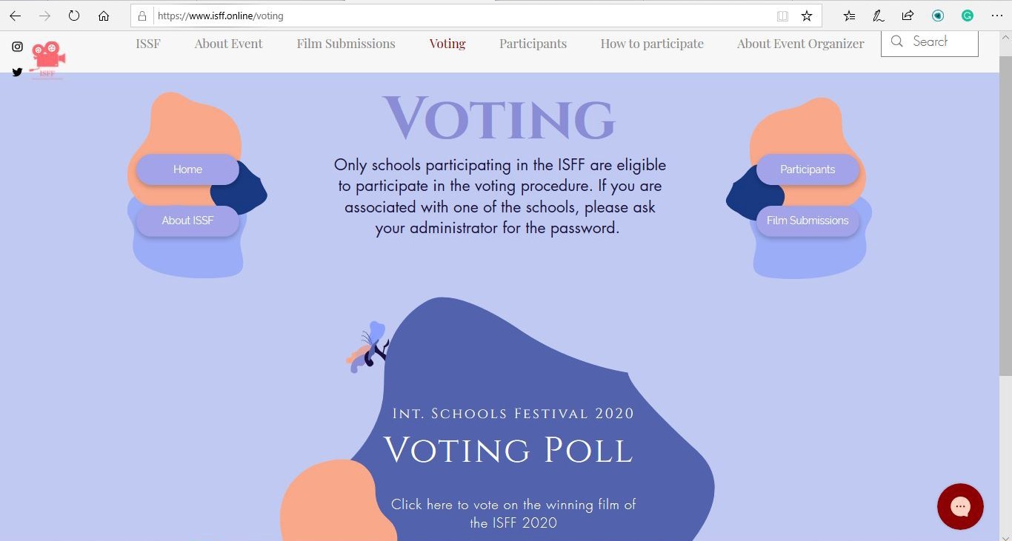Open the Grammarly extension icon
The width and height of the screenshot is (1012, 541).
pyautogui.click(x=967, y=16)
